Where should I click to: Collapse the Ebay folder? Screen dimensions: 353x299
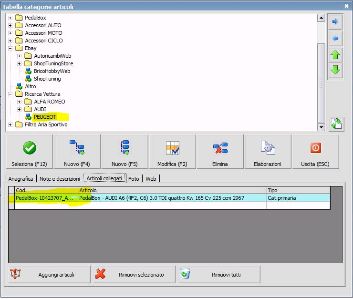pyautogui.click(x=10, y=48)
